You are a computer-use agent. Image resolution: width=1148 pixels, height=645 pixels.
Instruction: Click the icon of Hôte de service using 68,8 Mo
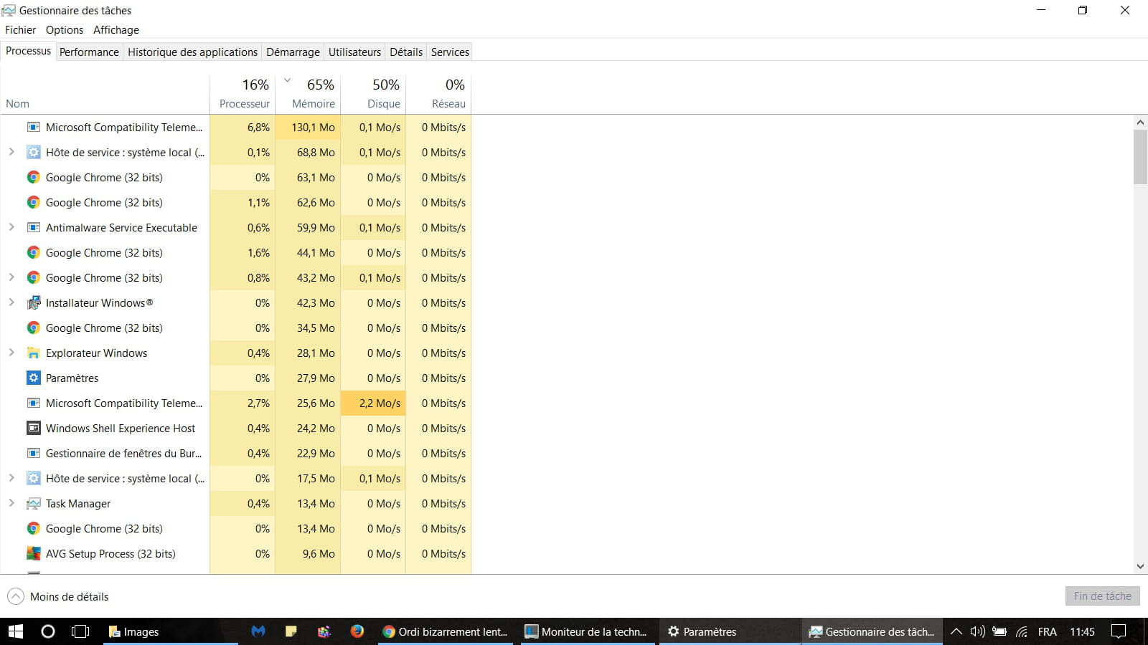click(x=33, y=153)
